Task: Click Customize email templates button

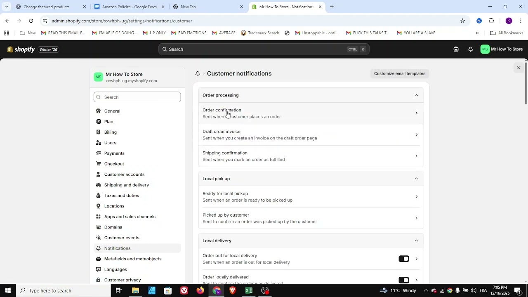Action: pos(400,73)
